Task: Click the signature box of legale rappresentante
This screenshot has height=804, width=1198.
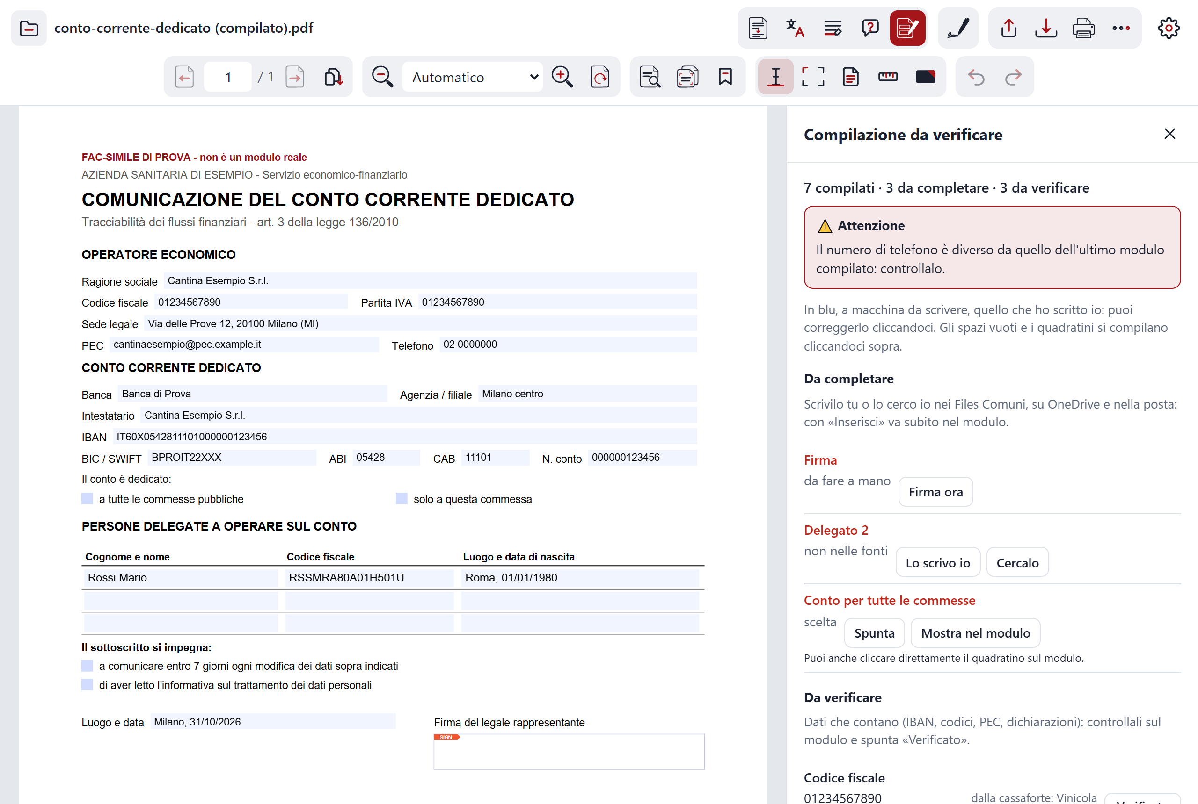Action: tap(569, 751)
